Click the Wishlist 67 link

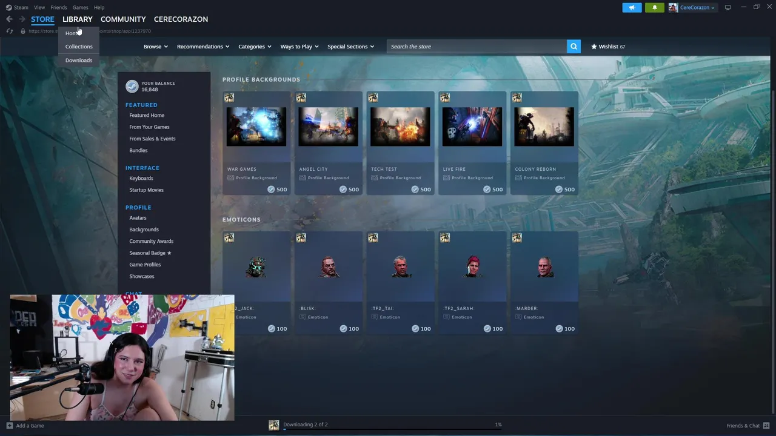pyautogui.click(x=608, y=47)
